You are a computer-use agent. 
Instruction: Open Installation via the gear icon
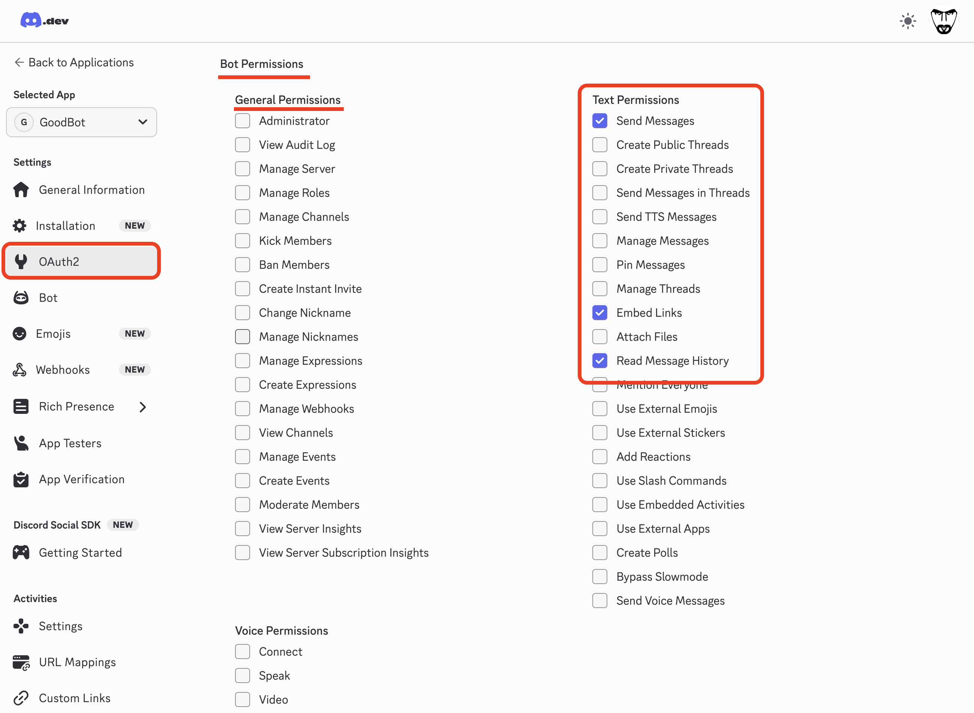[x=20, y=225]
